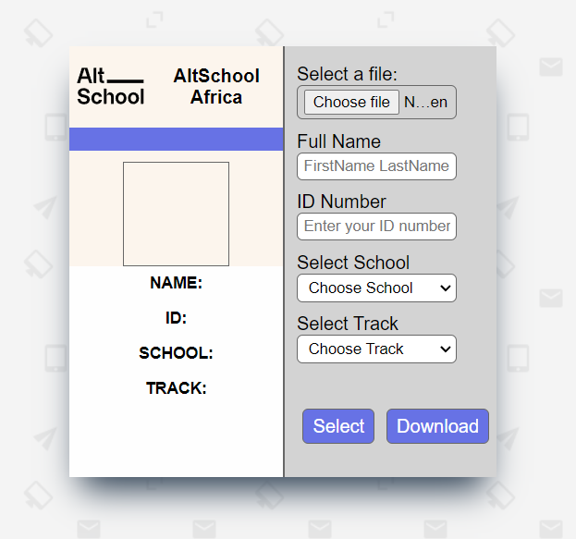Focus the Full Name input field
Screen dimensions: 576x539
coord(376,166)
